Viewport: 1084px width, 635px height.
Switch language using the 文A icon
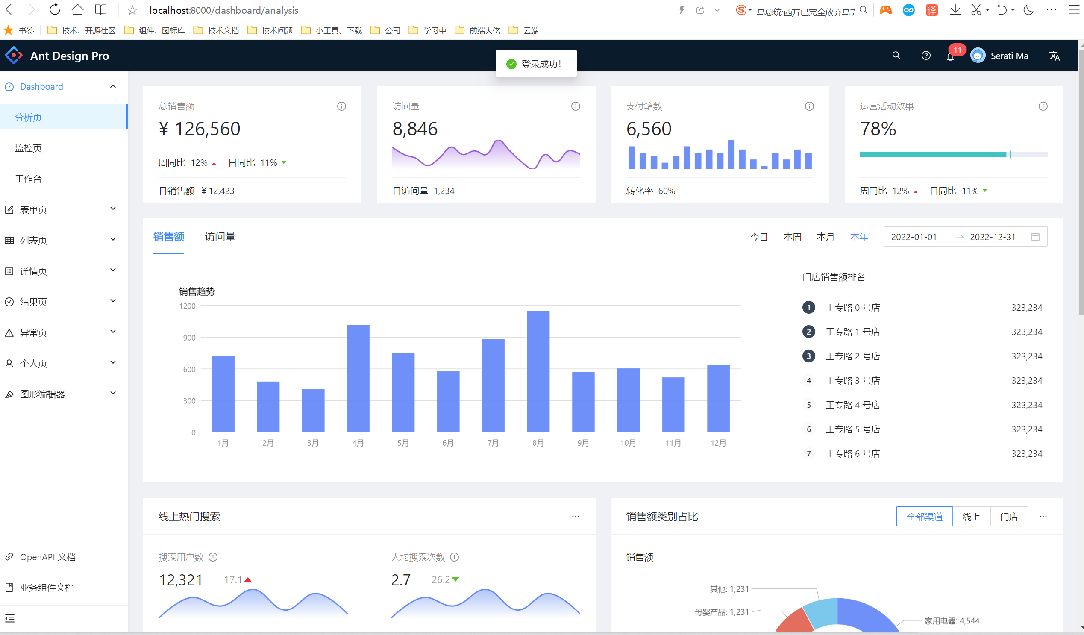tap(1055, 56)
